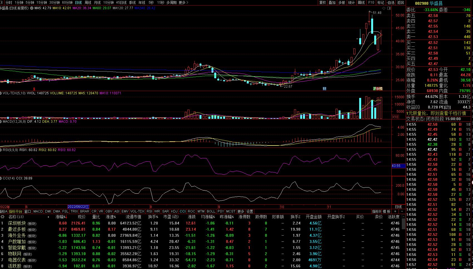Click the 2022/06/22 date marker on the timeline

pos(78,207)
